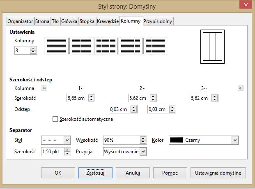The image size is (255, 189).
Task: Open the separator Styl dropdown
Action: pyautogui.click(x=67, y=140)
